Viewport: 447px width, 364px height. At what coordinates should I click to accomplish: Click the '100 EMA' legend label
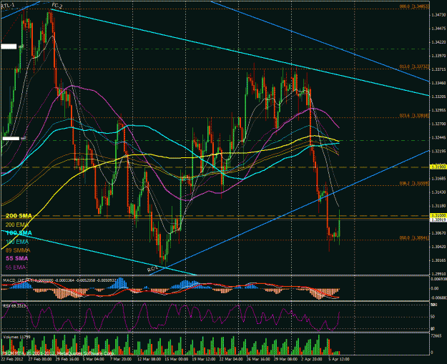[x=17, y=242]
